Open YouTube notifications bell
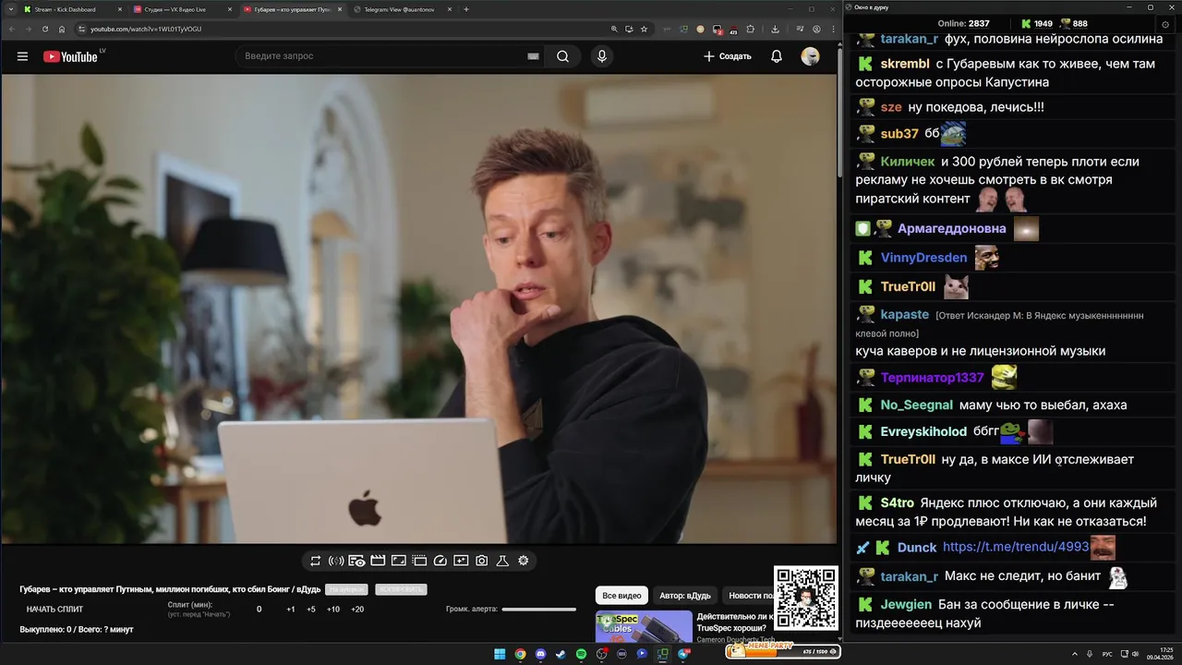The height and width of the screenshot is (665, 1182). [777, 56]
